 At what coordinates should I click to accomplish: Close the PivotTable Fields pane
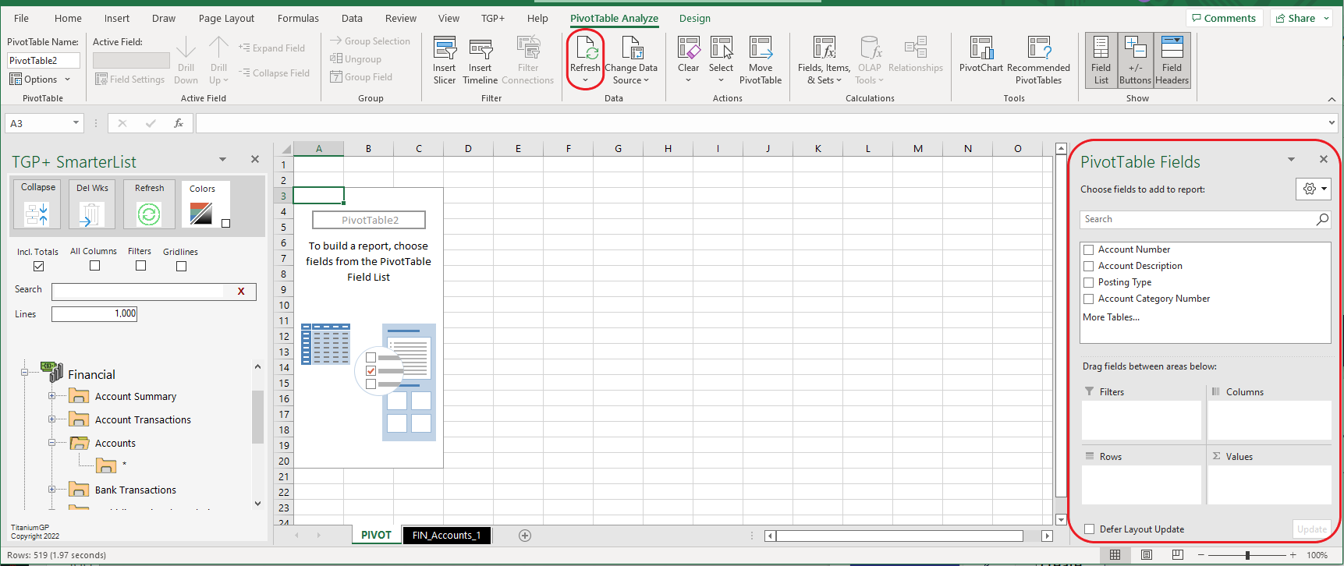tap(1324, 159)
